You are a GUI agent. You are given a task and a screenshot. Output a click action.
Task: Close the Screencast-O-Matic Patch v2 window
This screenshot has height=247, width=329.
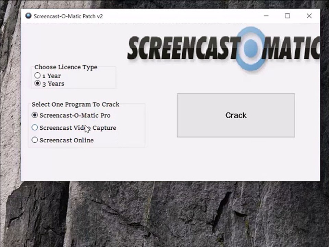point(309,16)
